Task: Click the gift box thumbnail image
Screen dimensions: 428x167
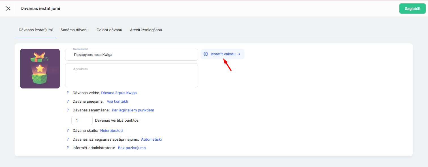Action: tap(40, 69)
